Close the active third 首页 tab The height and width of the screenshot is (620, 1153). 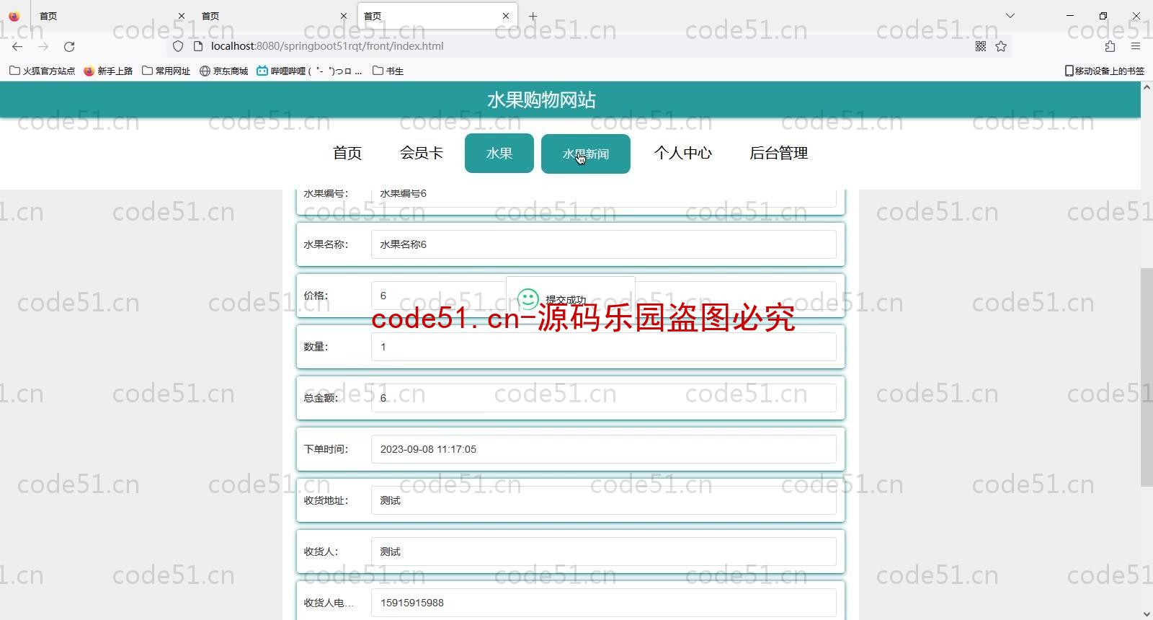(x=506, y=16)
